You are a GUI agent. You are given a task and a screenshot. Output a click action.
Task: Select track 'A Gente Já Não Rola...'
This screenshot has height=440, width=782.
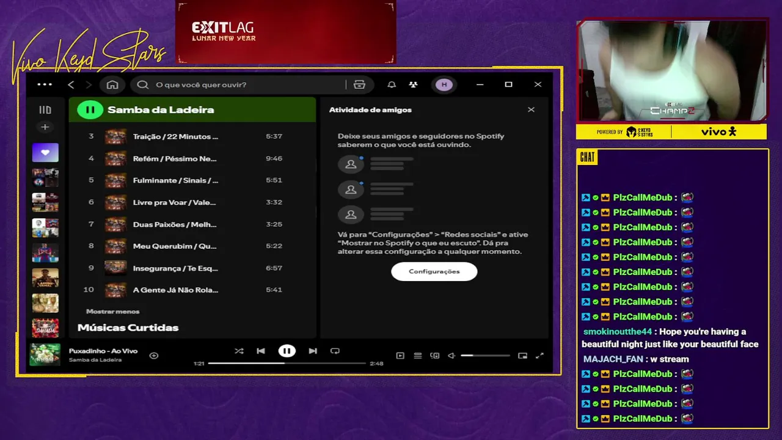(175, 290)
